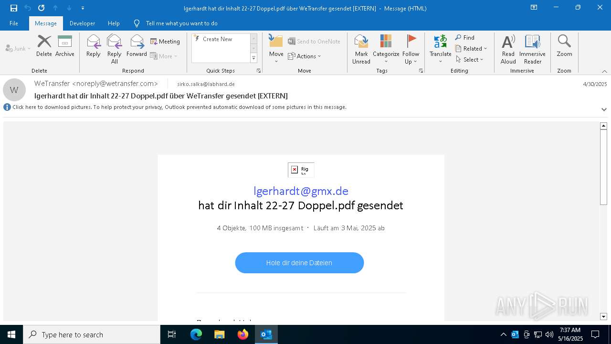Go to previous item with up arrow
The width and height of the screenshot is (611, 344).
55,8
